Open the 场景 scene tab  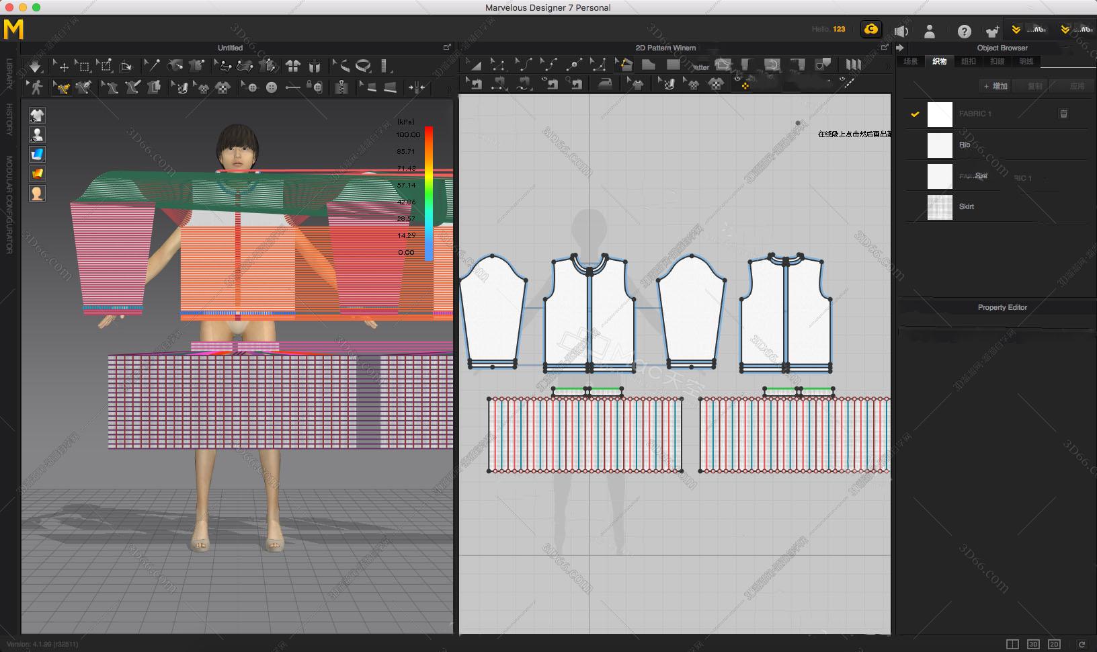click(x=910, y=61)
